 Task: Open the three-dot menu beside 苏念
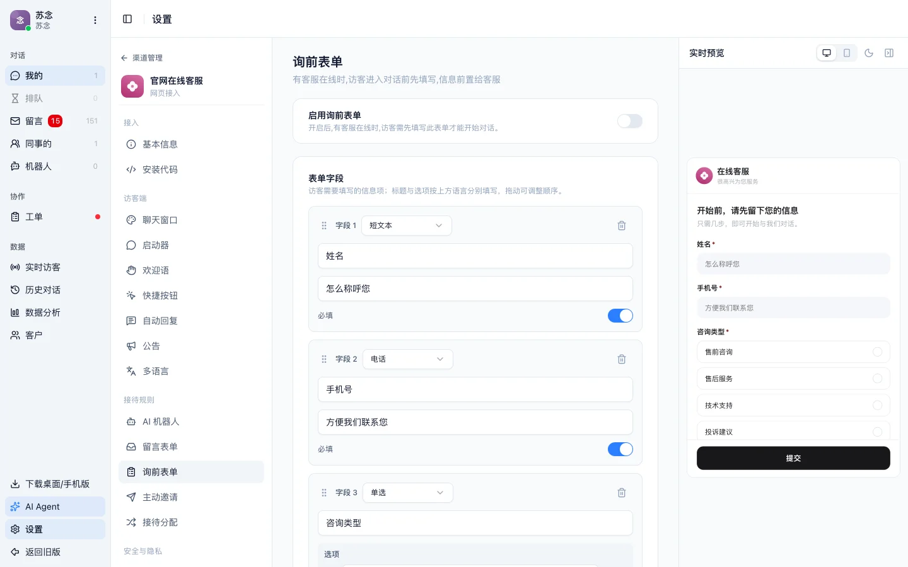(95, 20)
